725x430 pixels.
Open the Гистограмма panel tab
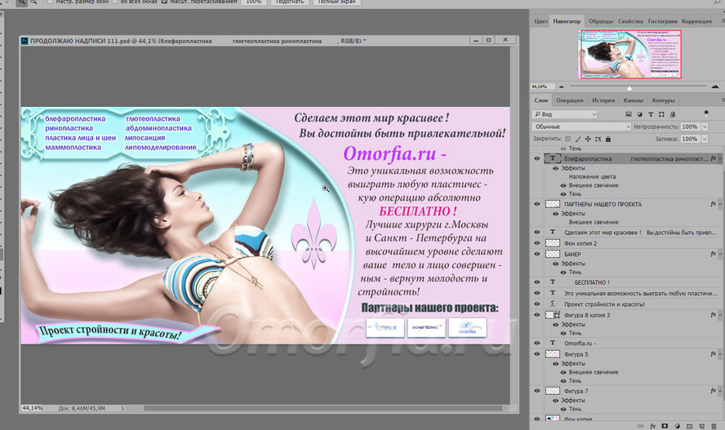tap(662, 21)
